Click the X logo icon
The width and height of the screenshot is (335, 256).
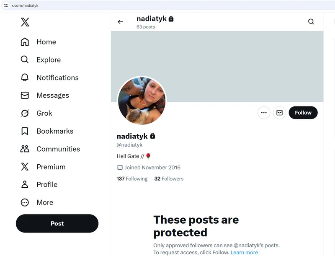25,22
